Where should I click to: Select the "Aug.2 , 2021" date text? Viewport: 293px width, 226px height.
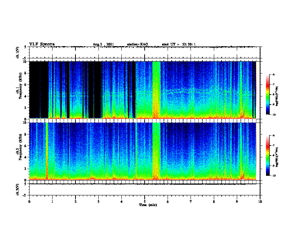(x=103, y=44)
